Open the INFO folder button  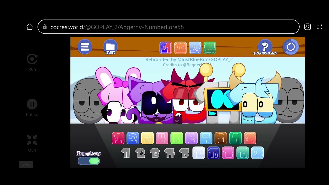[x=110, y=47]
